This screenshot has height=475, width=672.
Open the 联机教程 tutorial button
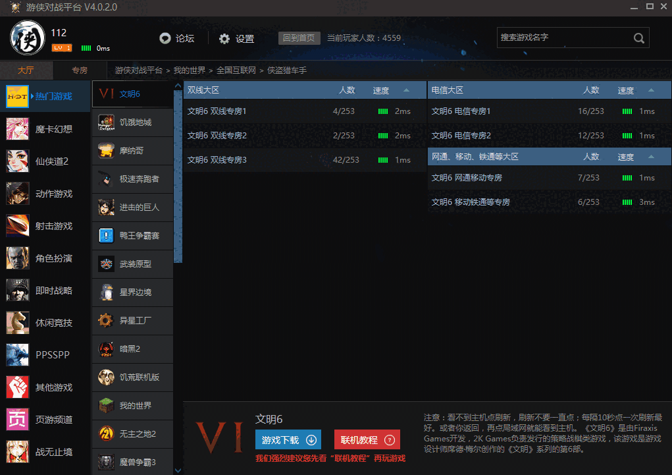click(x=367, y=439)
